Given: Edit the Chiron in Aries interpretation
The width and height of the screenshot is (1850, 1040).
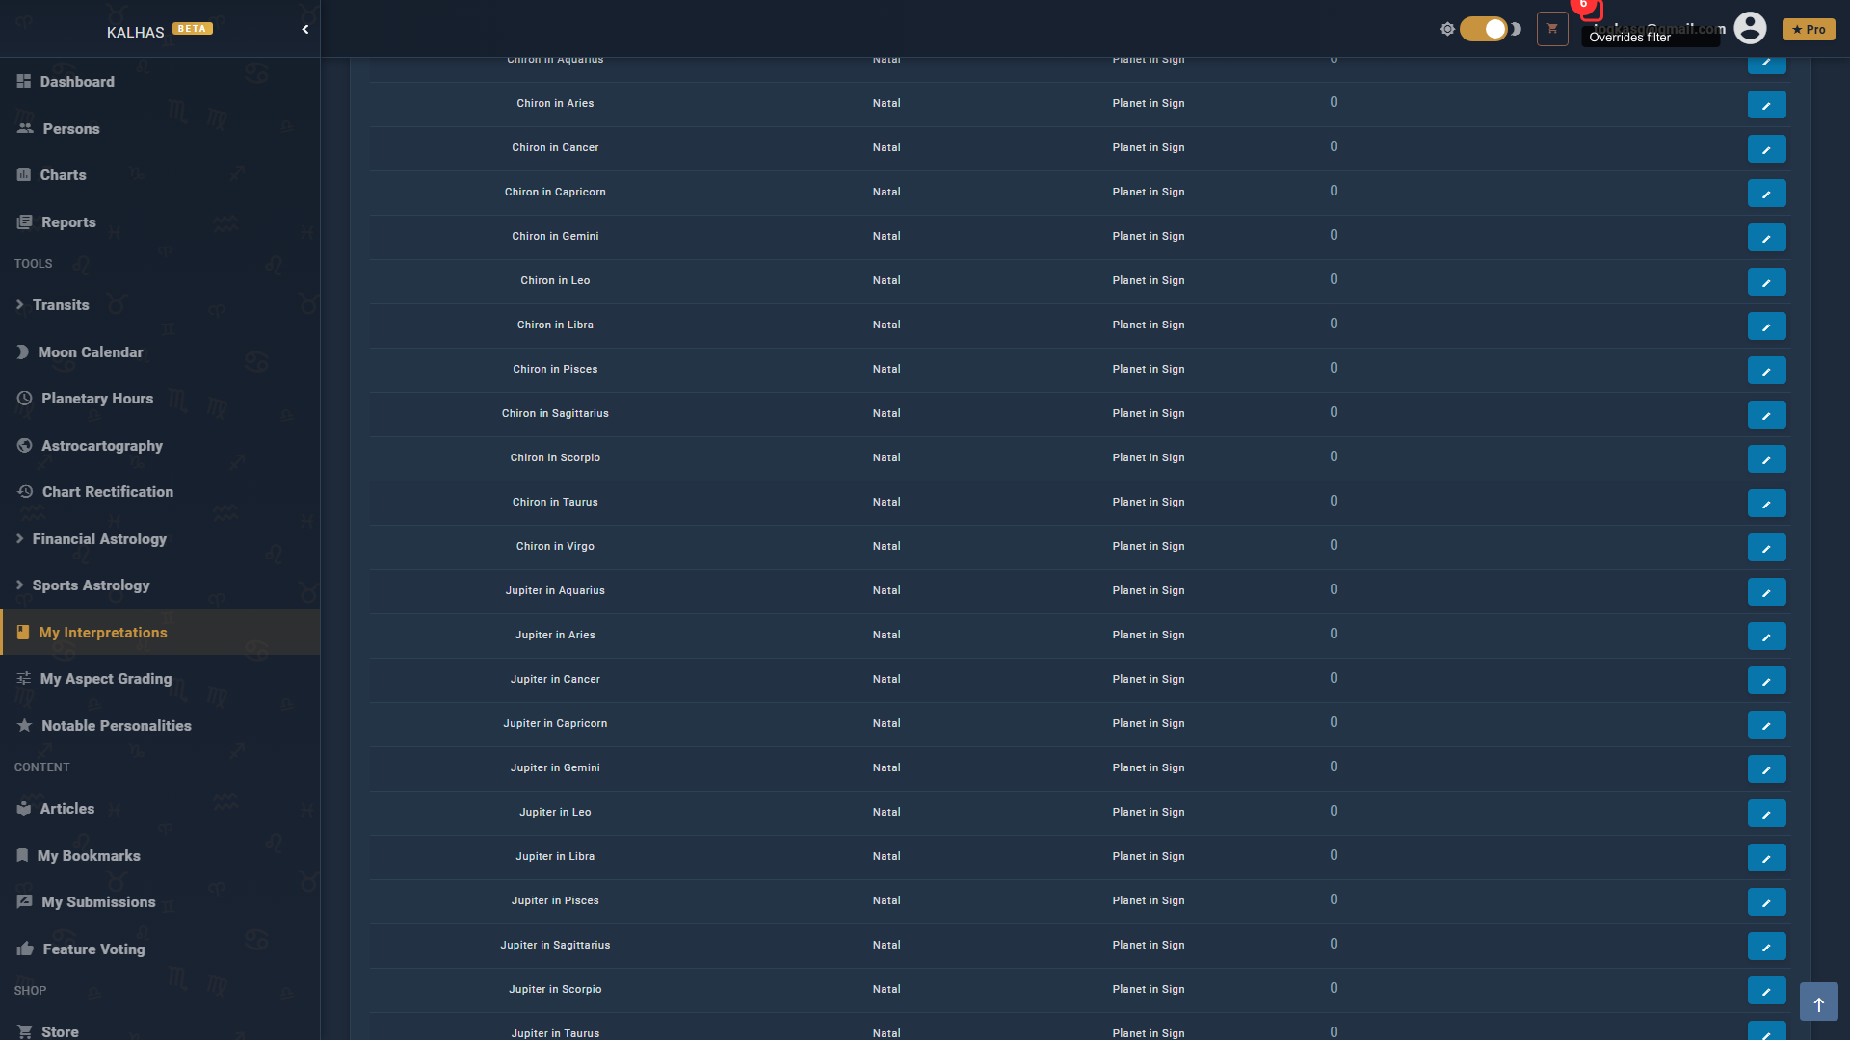Looking at the screenshot, I should point(1766,105).
